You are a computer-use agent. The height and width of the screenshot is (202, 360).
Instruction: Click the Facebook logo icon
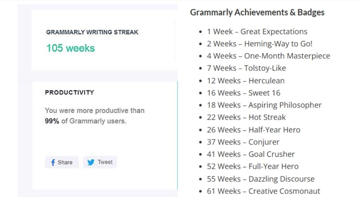tap(53, 162)
